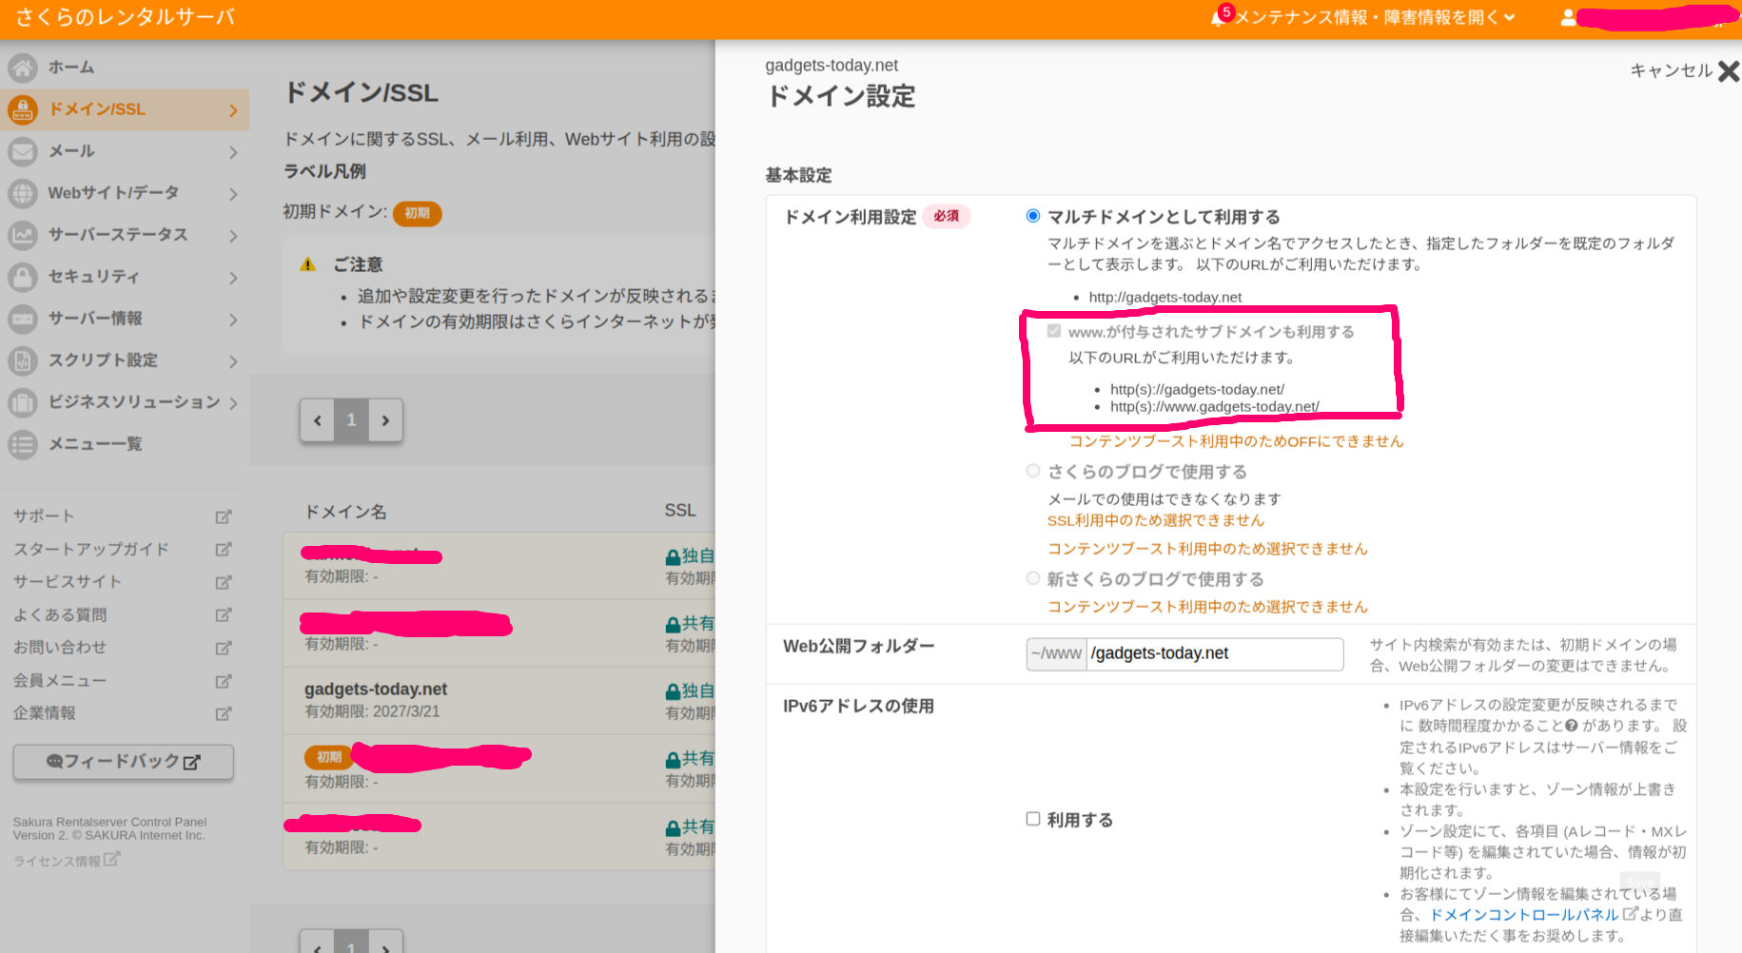Viewport: 1742px width, 953px height.
Task: Click the サポート external link icon
Action: click(x=224, y=516)
